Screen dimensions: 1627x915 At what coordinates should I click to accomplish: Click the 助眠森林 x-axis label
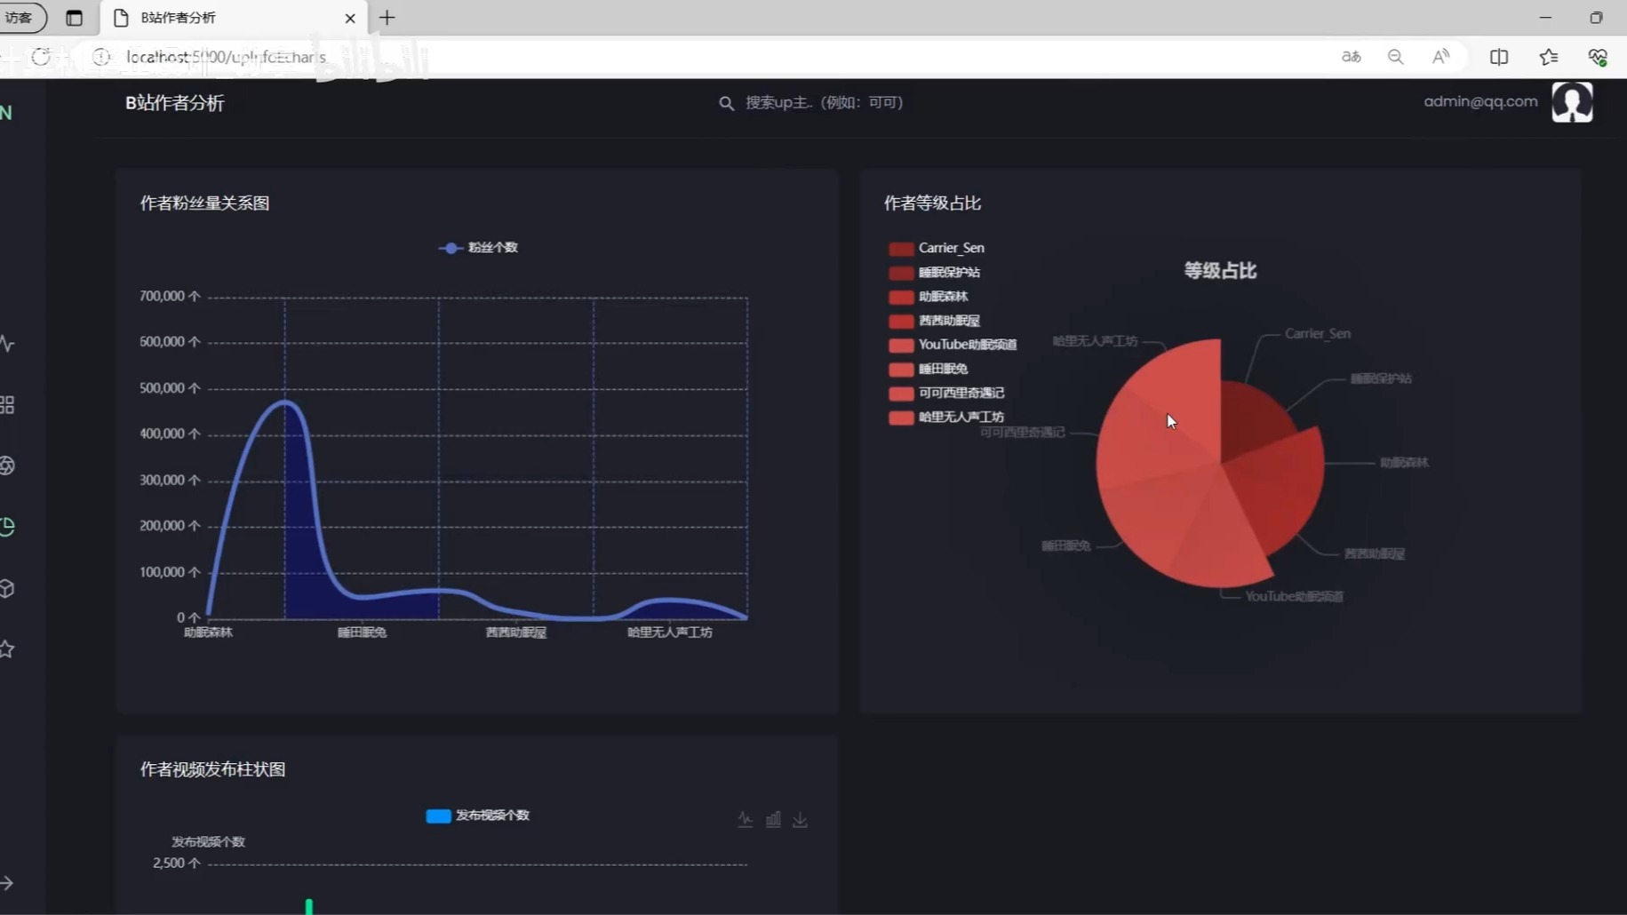[x=208, y=633]
